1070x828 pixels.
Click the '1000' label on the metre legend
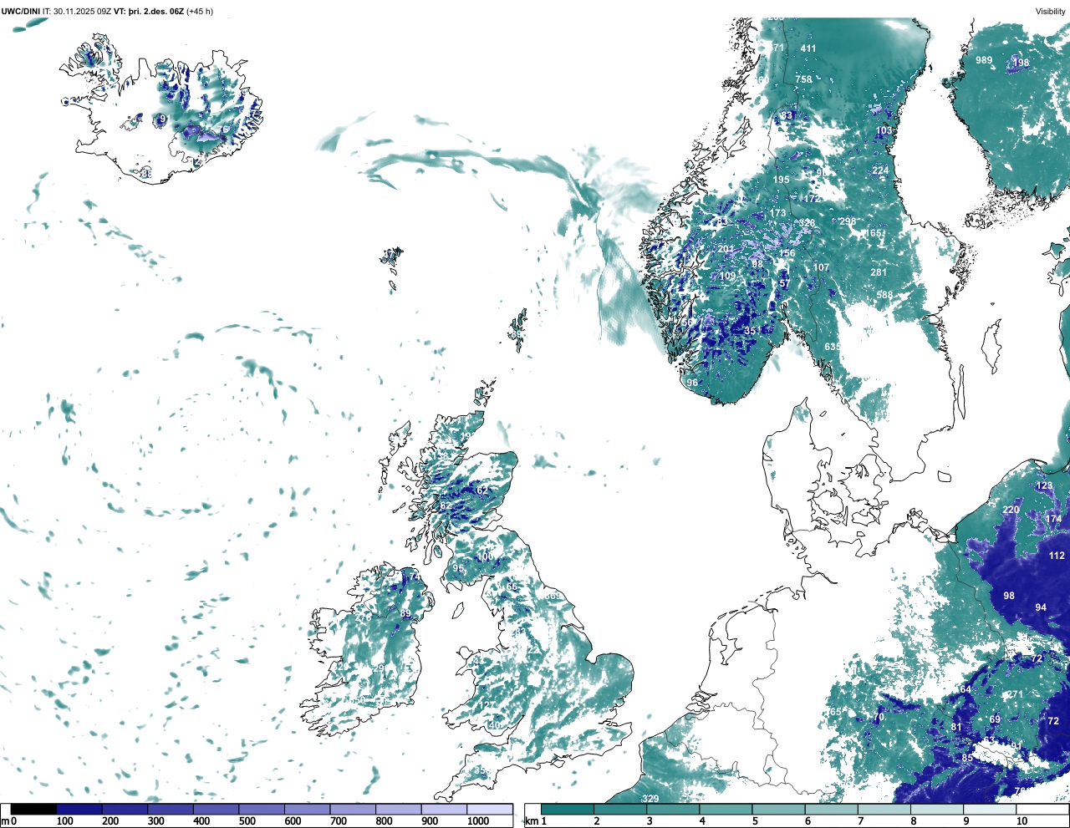click(x=478, y=821)
